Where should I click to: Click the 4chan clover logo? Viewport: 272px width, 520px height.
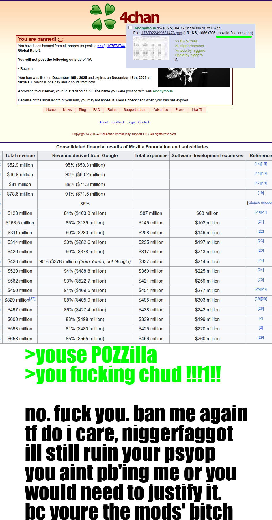[103, 17]
